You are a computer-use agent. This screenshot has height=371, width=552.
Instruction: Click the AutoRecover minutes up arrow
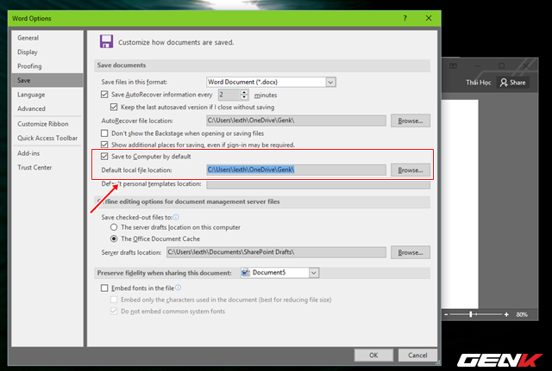[244, 91]
